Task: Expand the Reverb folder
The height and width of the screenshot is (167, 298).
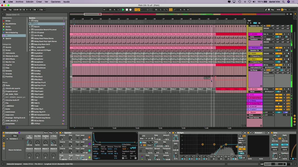Action: [x=30, y=27]
